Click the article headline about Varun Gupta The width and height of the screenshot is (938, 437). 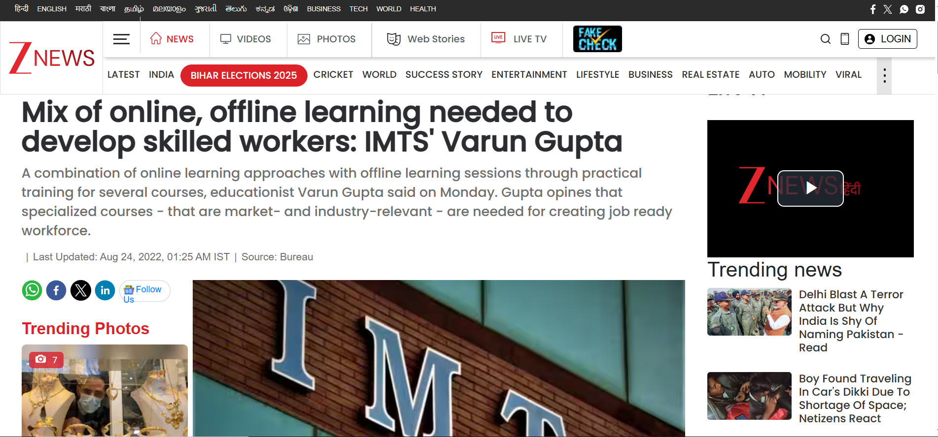[x=322, y=127]
